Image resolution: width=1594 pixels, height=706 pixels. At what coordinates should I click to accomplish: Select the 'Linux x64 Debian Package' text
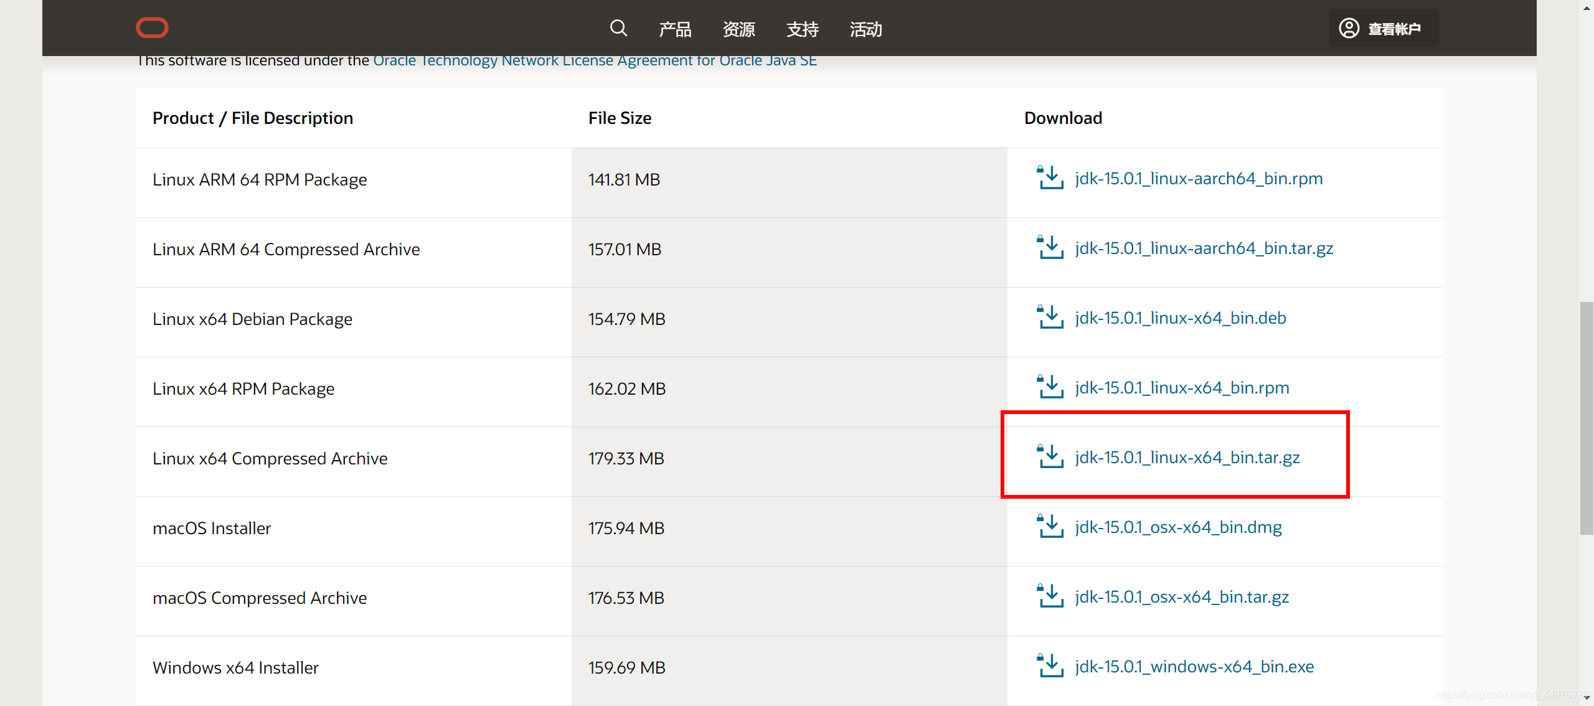point(252,319)
